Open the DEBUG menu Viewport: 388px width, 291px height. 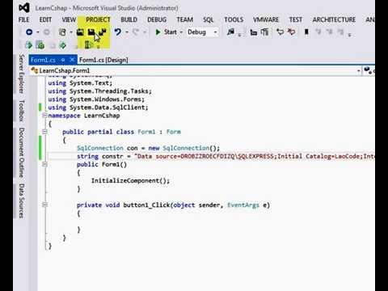click(x=157, y=19)
